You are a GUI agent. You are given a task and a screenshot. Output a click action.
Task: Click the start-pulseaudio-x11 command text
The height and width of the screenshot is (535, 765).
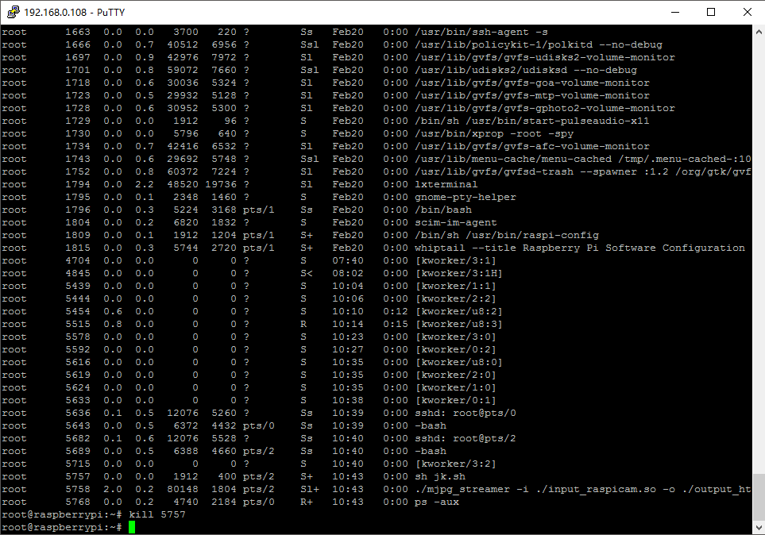click(x=532, y=121)
